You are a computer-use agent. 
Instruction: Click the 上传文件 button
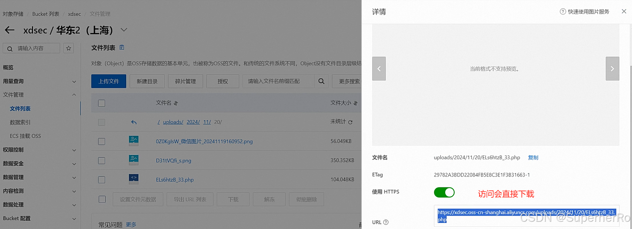(x=109, y=81)
